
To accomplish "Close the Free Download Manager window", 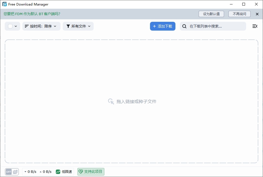I will (256, 4).
